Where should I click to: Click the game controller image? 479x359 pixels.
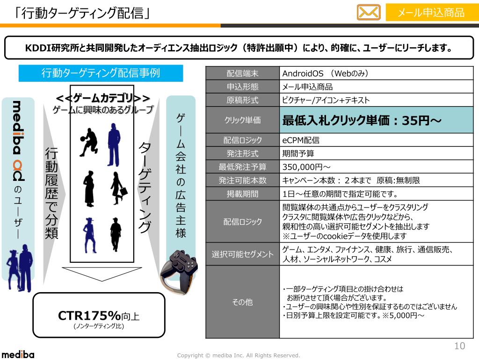[x=179, y=273]
